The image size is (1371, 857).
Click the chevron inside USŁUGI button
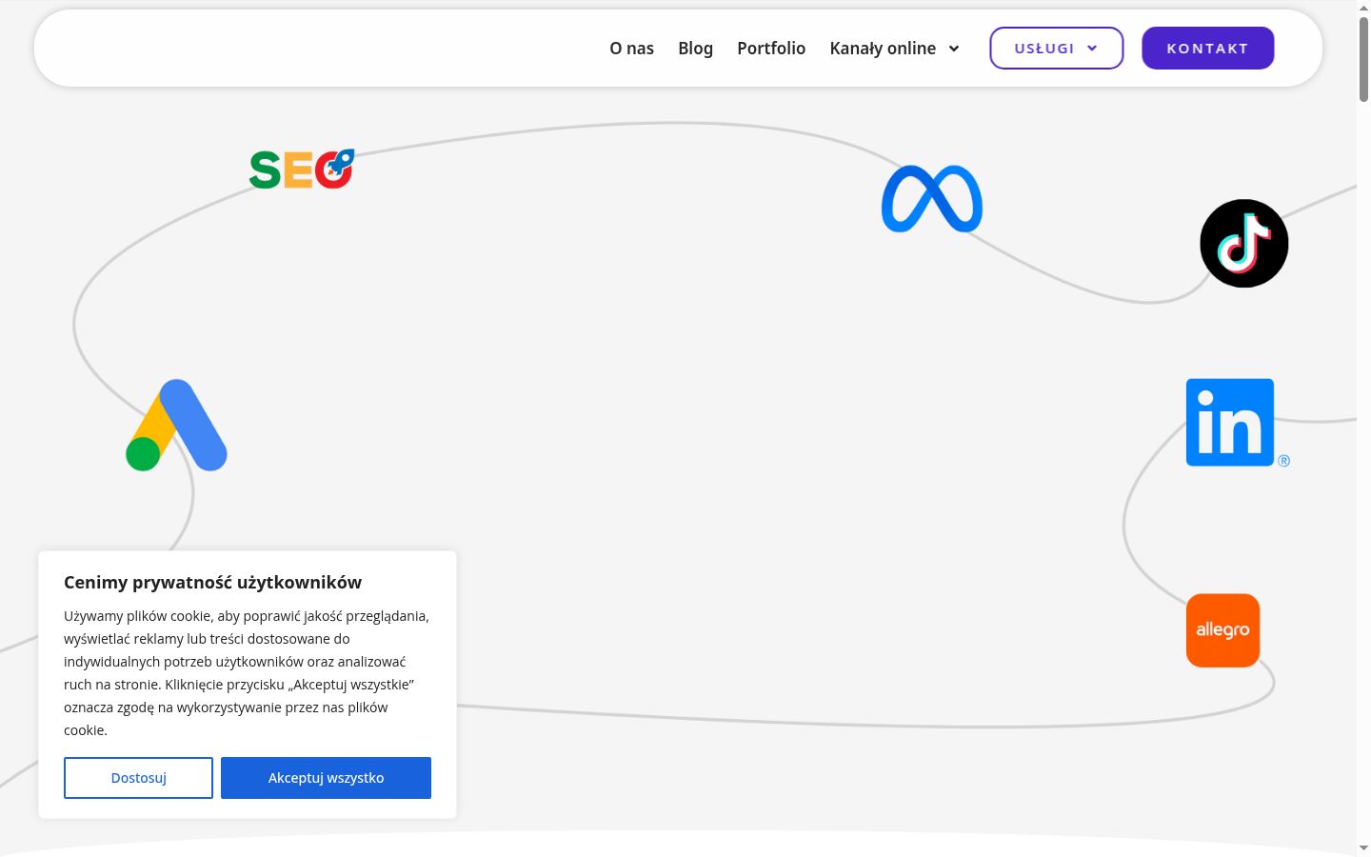[x=1092, y=49]
